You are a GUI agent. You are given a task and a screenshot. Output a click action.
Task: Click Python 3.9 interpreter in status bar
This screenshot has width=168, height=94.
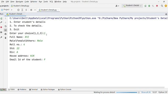click(x=163, y=92)
